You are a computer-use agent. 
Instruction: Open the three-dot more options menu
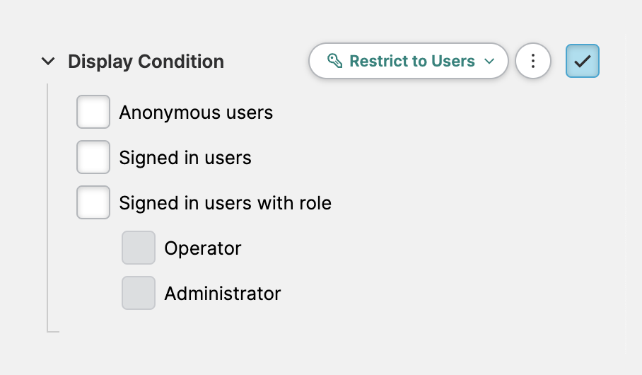click(x=533, y=61)
